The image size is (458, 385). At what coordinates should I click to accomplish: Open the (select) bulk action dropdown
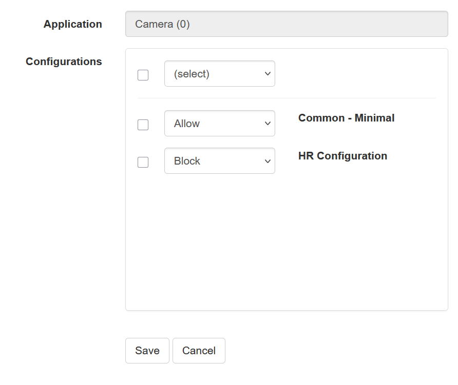click(x=219, y=74)
